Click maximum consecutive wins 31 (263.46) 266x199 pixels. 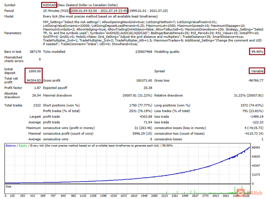point(143,128)
